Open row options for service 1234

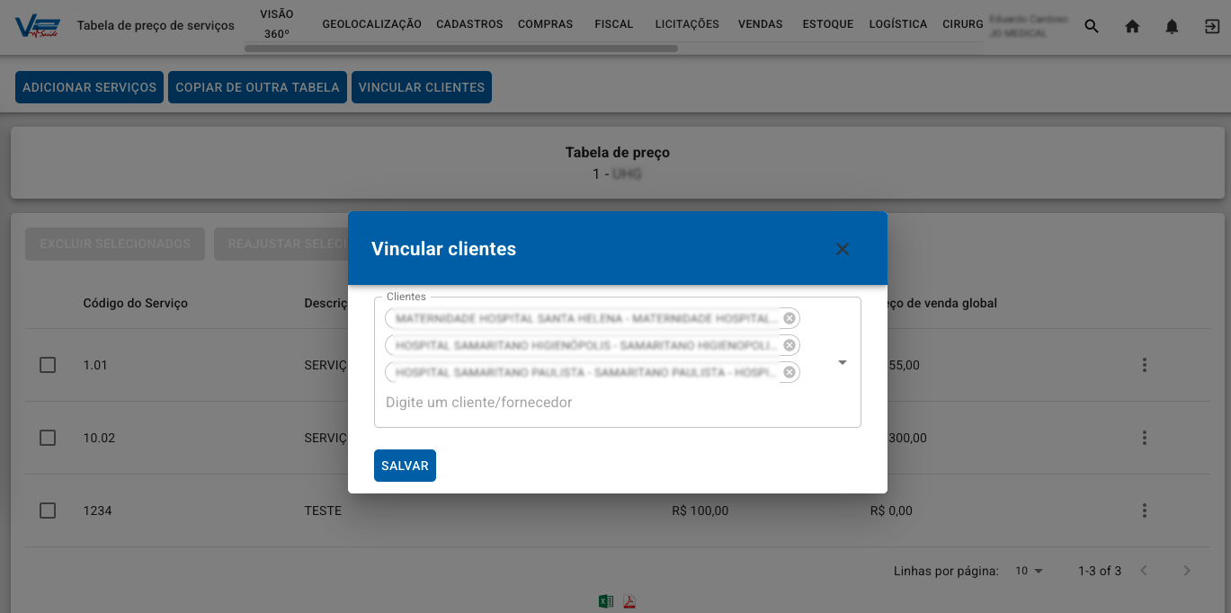(x=1145, y=511)
